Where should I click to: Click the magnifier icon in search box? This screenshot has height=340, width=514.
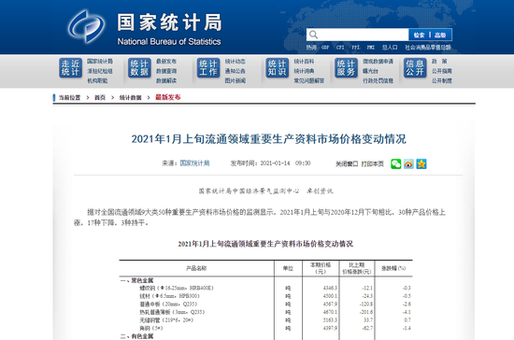(313, 35)
